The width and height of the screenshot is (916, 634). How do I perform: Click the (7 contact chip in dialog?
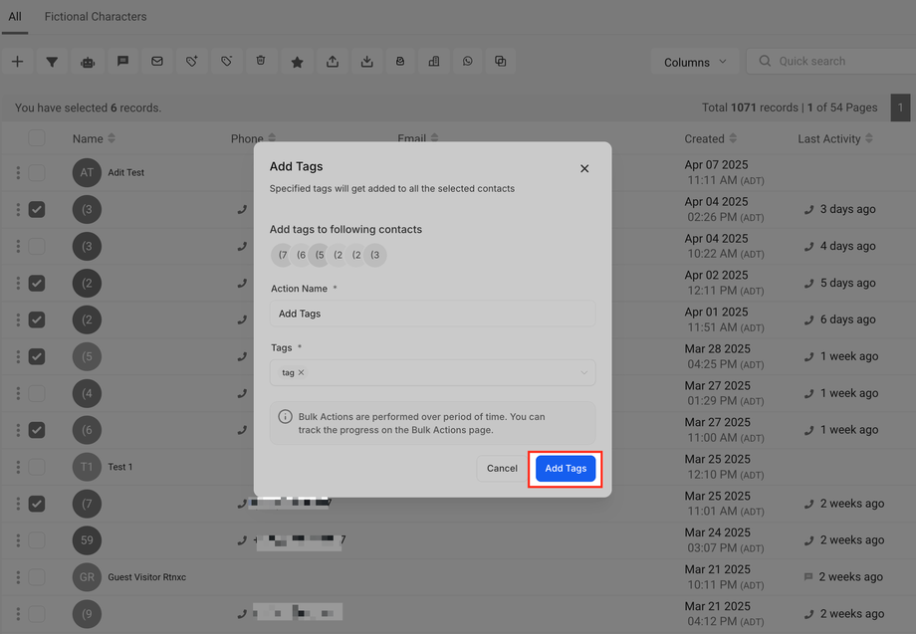click(x=282, y=255)
